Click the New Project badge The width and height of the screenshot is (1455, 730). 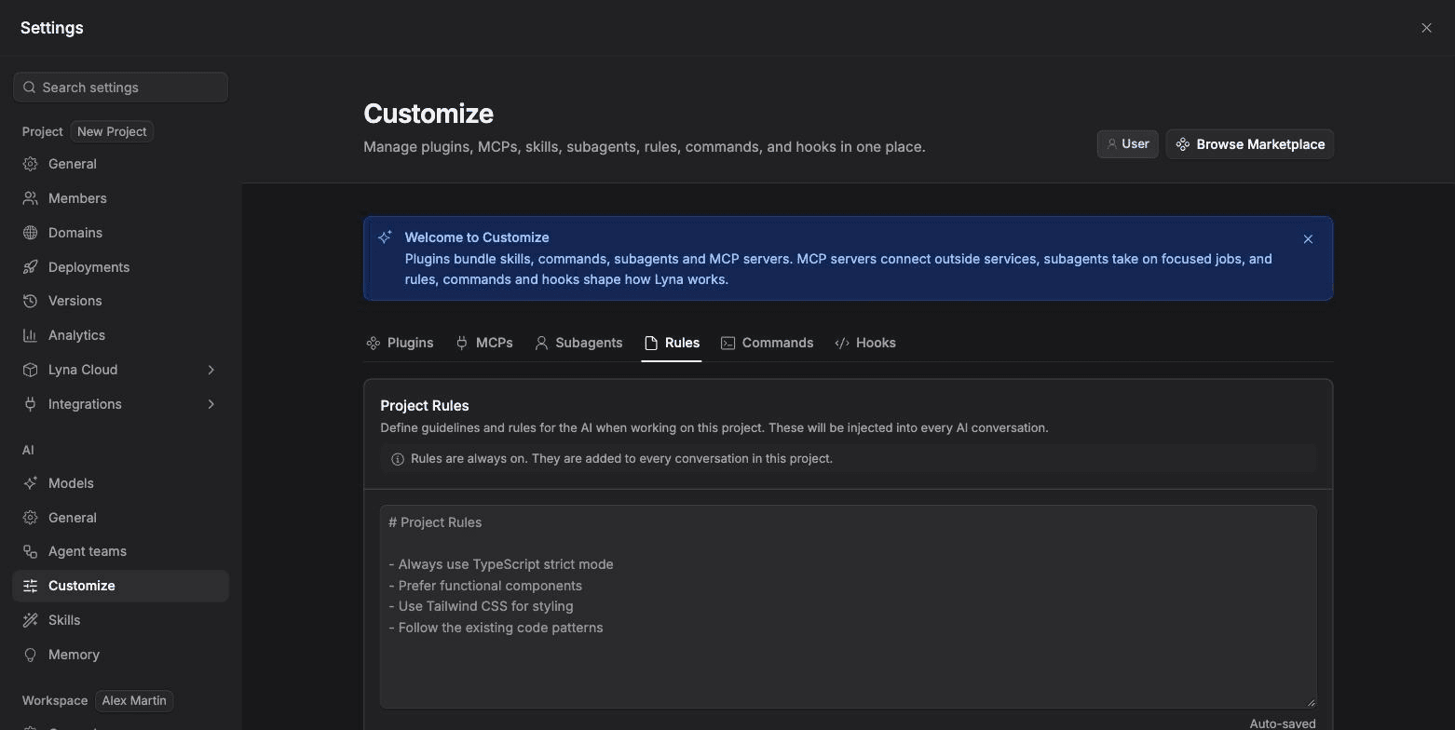click(x=112, y=131)
